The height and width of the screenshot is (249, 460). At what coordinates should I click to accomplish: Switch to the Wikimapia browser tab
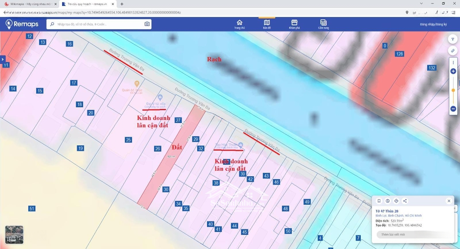pos(30,4)
